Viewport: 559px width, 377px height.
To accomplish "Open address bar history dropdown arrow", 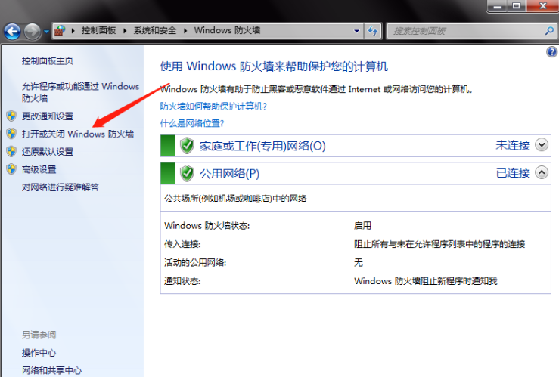I will (356, 31).
